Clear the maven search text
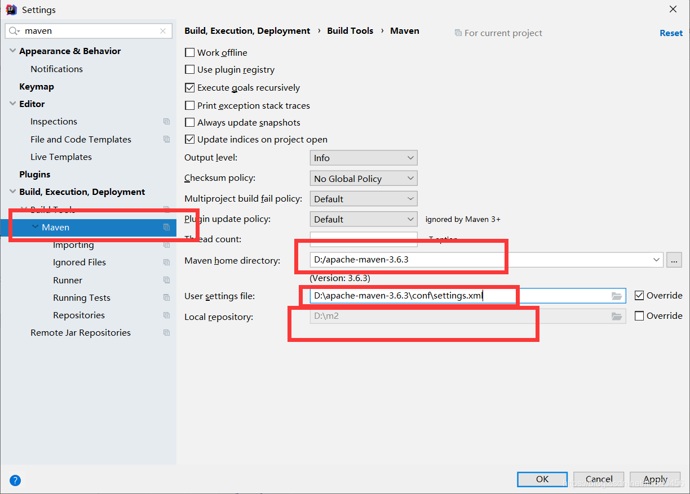 coord(163,32)
